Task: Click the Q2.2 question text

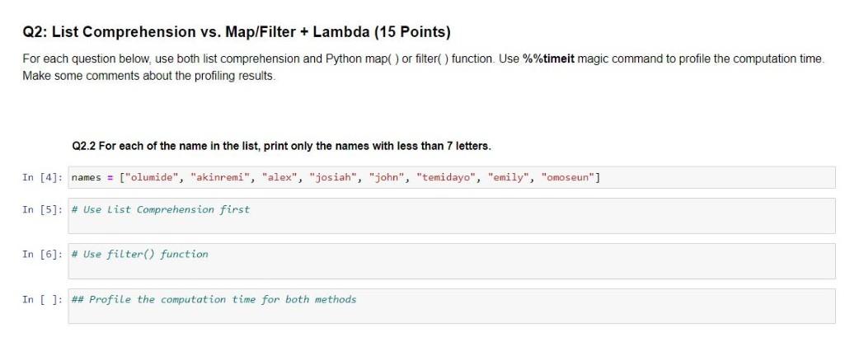Action: pyautogui.click(x=281, y=146)
